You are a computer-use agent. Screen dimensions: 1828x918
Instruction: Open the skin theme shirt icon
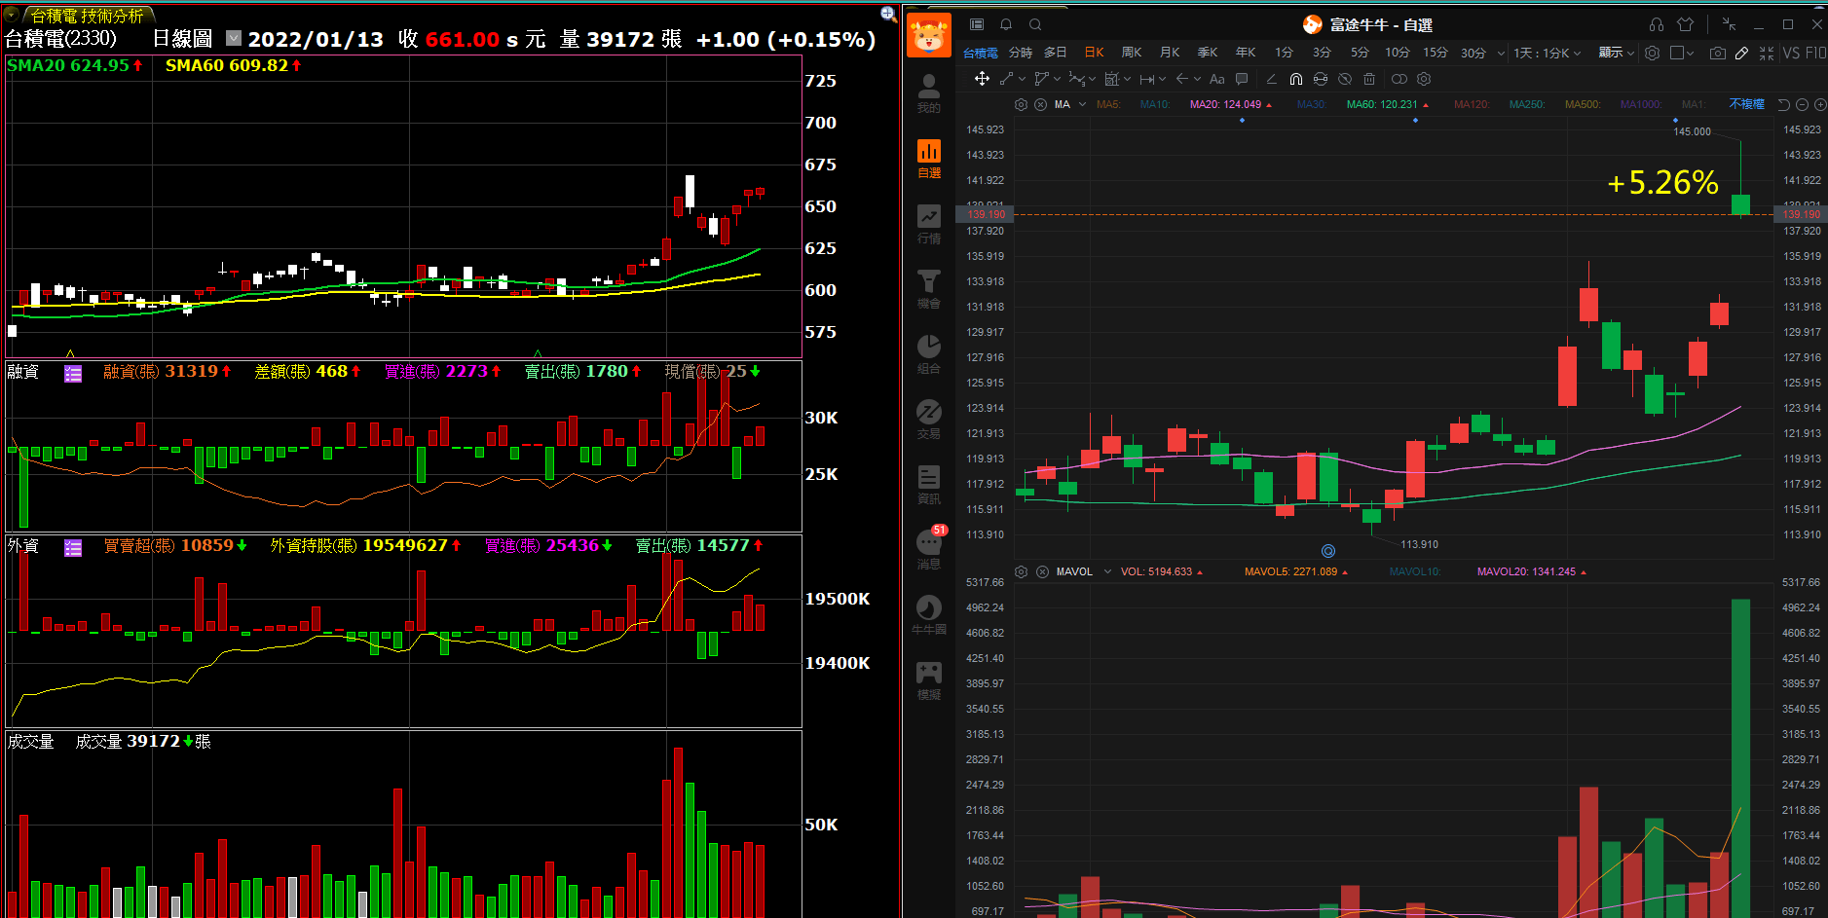coord(1686,24)
